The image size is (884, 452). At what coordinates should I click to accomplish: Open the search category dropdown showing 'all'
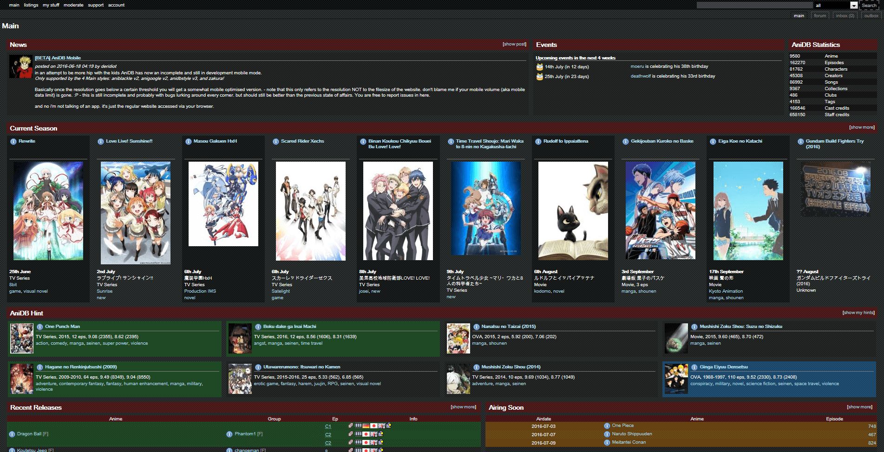[836, 5]
